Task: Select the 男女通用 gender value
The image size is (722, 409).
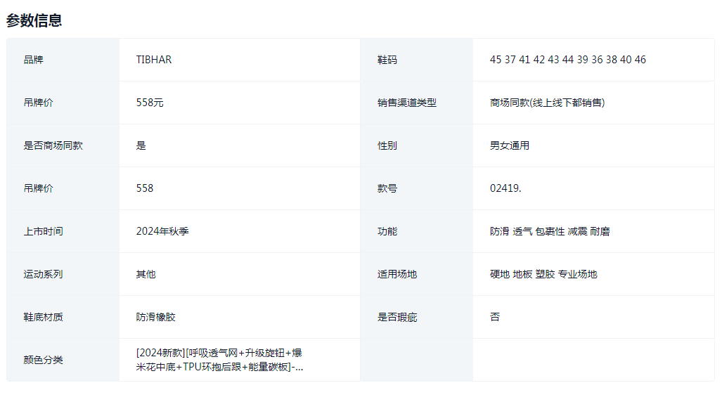Action: pos(510,145)
